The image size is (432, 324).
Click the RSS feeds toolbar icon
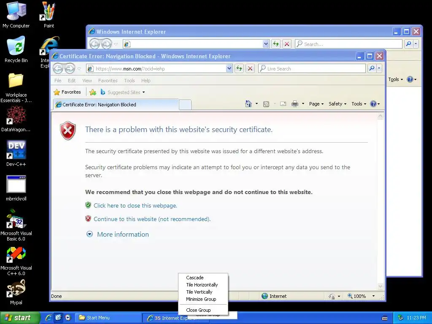[x=266, y=104]
